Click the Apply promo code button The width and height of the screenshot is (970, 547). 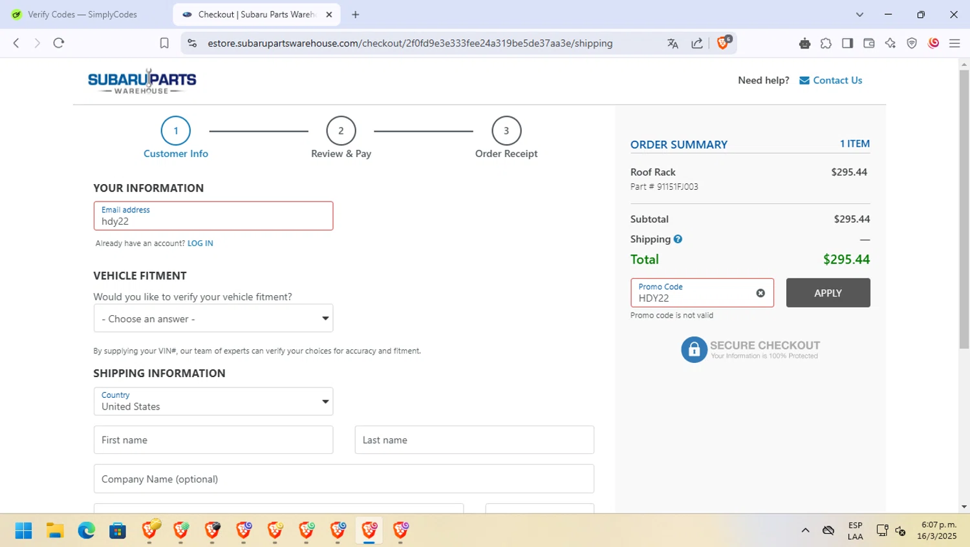[x=828, y=293]
